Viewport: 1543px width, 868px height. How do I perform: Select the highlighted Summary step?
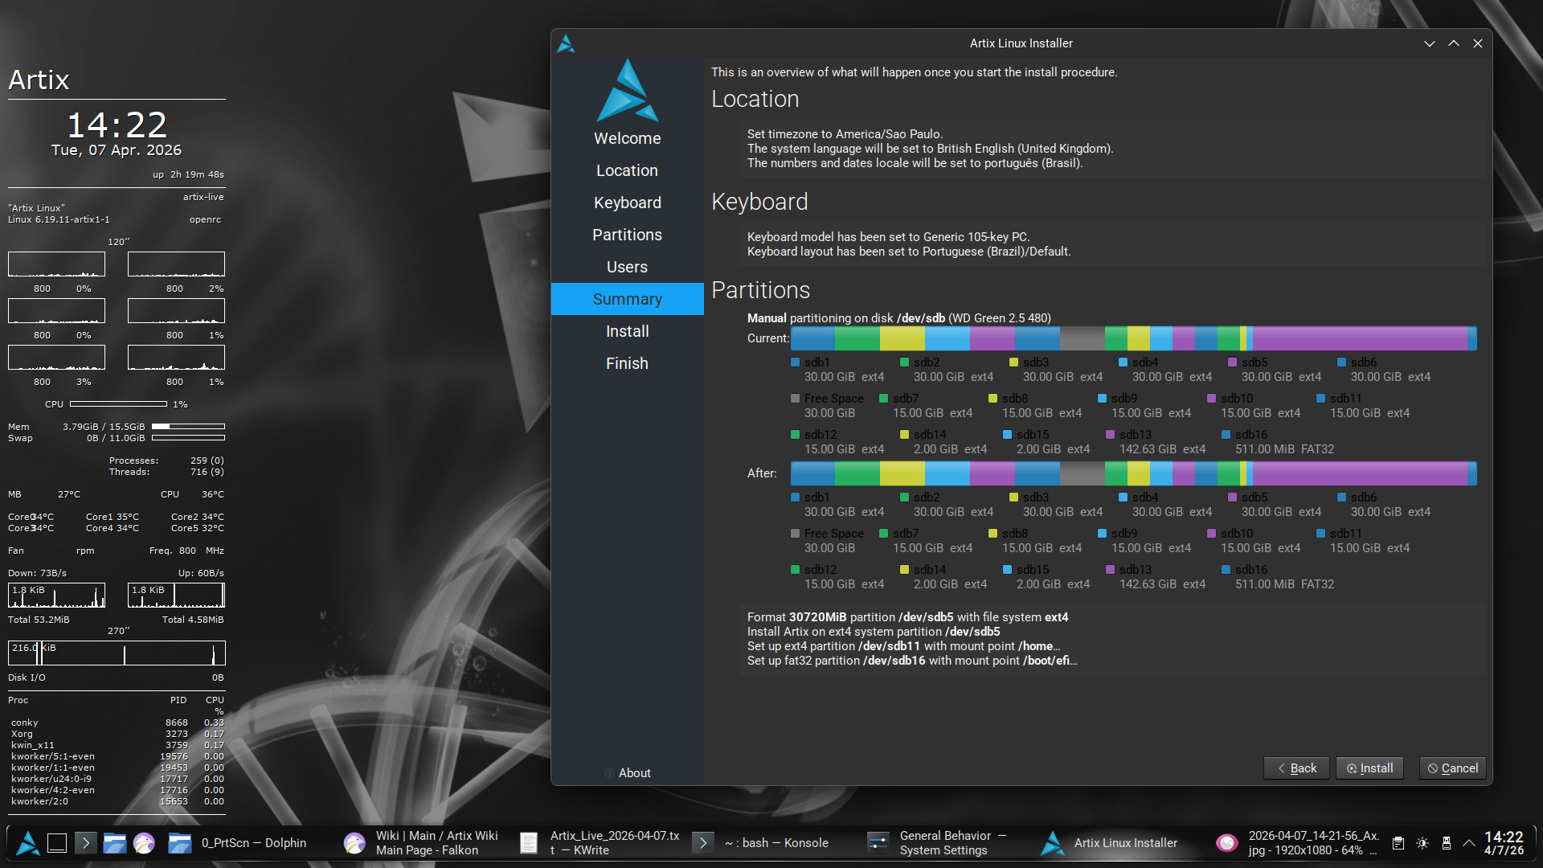click(x=628, y=299)
